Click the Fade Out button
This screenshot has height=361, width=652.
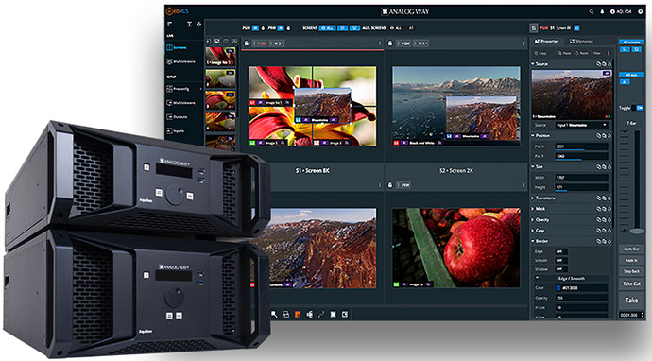point(631,249)
